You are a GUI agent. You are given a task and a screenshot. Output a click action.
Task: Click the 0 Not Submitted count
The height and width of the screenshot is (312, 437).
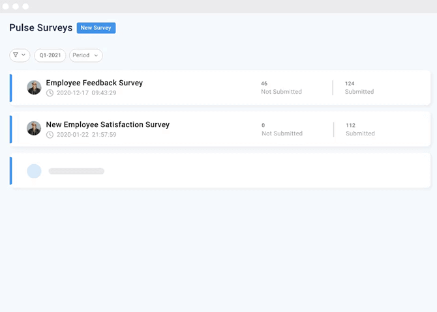click(282, 130)
